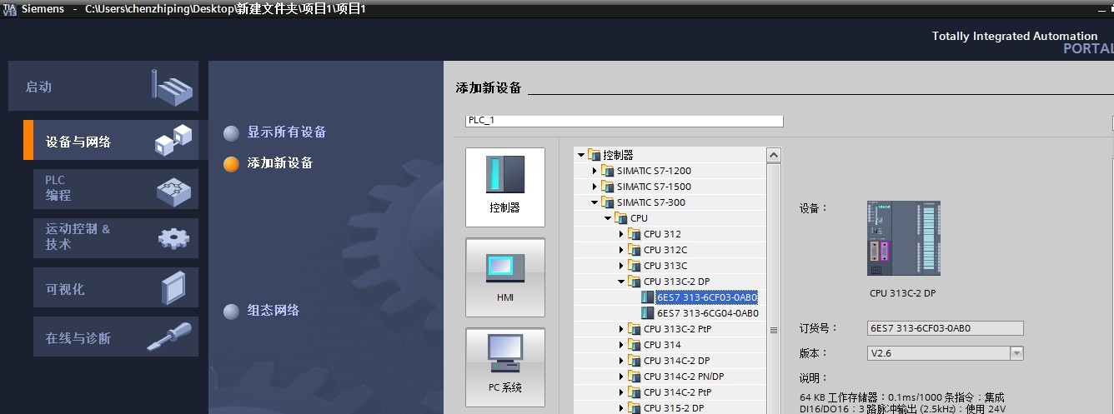
Task: Open the 版本 V2.6 version dropdown
Action: (1016, 353)
